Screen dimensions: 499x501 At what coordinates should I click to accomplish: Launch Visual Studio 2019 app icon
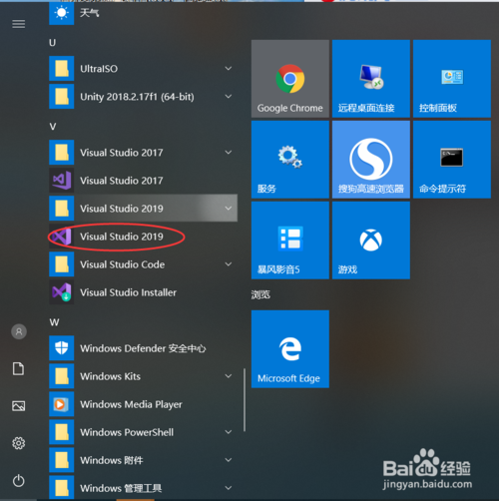pos(62,237)
